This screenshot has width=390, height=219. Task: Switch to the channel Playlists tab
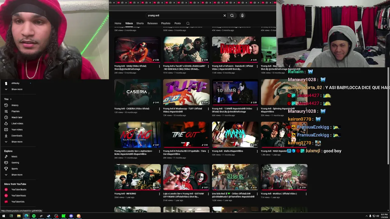tap(166, 23)
